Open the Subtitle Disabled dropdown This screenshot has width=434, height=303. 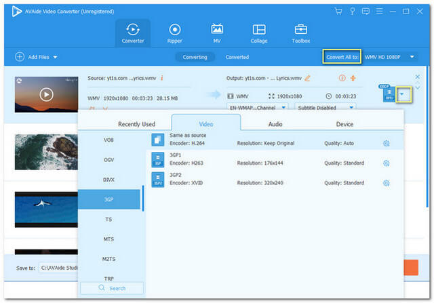tap(325, 107)
